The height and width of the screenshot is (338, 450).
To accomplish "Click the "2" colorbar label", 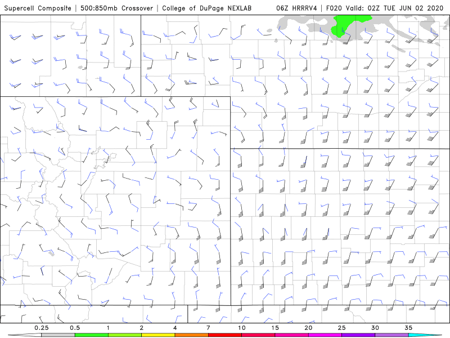I will click(142, 328).
